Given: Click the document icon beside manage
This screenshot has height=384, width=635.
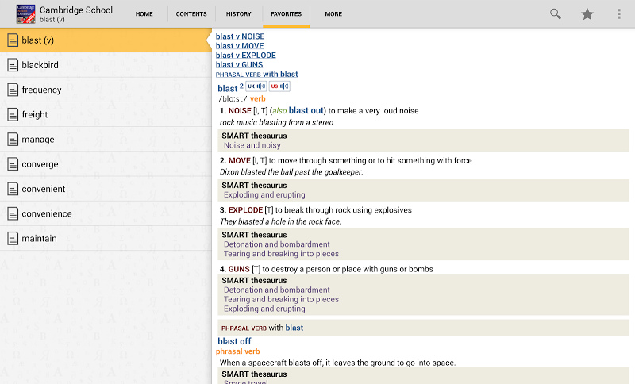Looking at the screenshot, I should (13, 139).
